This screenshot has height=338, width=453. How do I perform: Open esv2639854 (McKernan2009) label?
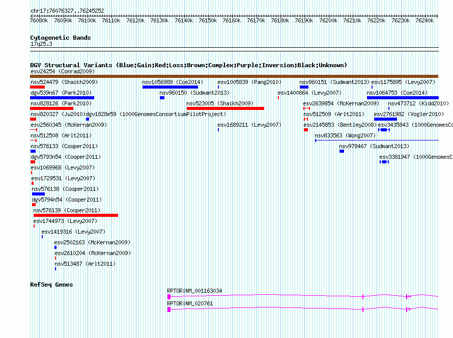point(341,103)
